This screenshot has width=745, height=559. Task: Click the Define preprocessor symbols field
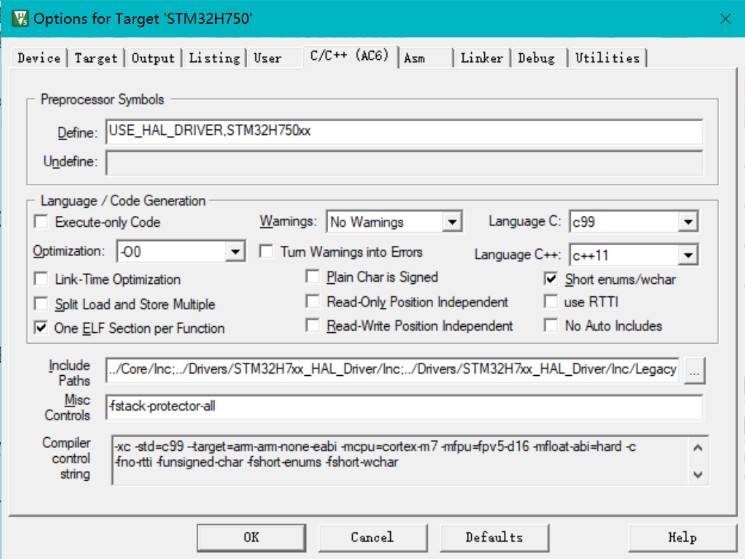click(x=405, y=131)
